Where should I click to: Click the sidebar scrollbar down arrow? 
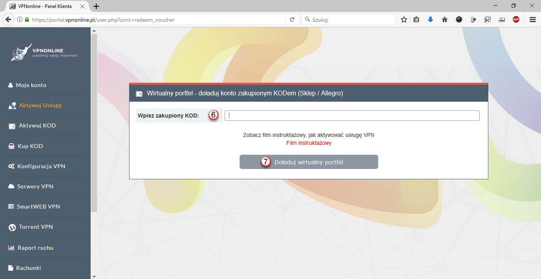pos(94,276)
